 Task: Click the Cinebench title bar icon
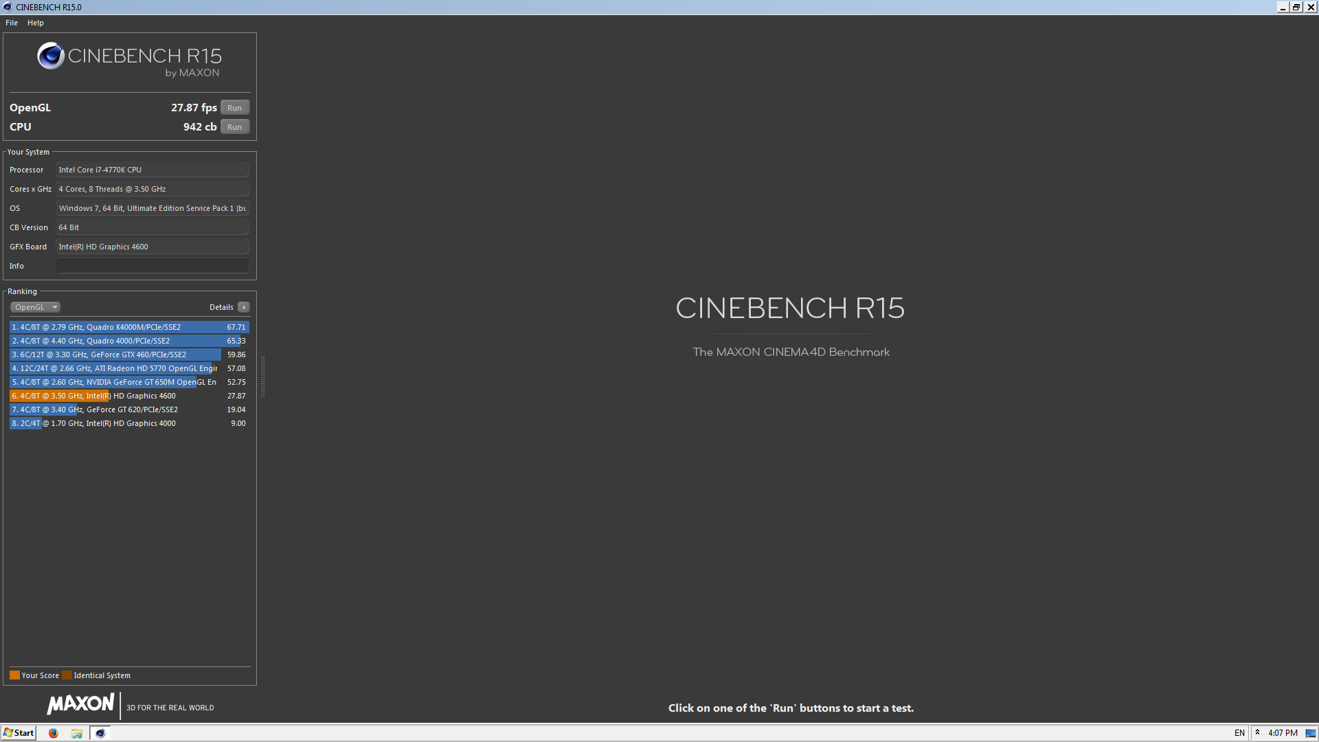[x=8, y=7]
